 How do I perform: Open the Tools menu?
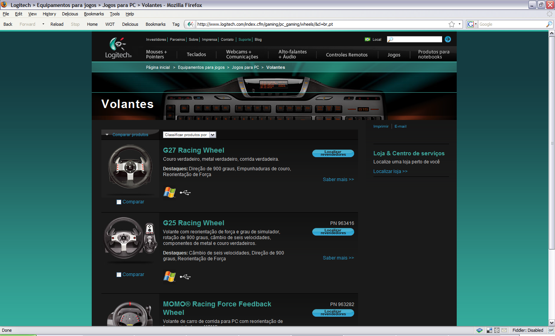coord(114,14)
